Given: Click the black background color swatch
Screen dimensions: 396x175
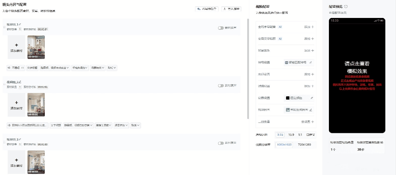Looking at the screenshot, I should (x=287, y=98).
